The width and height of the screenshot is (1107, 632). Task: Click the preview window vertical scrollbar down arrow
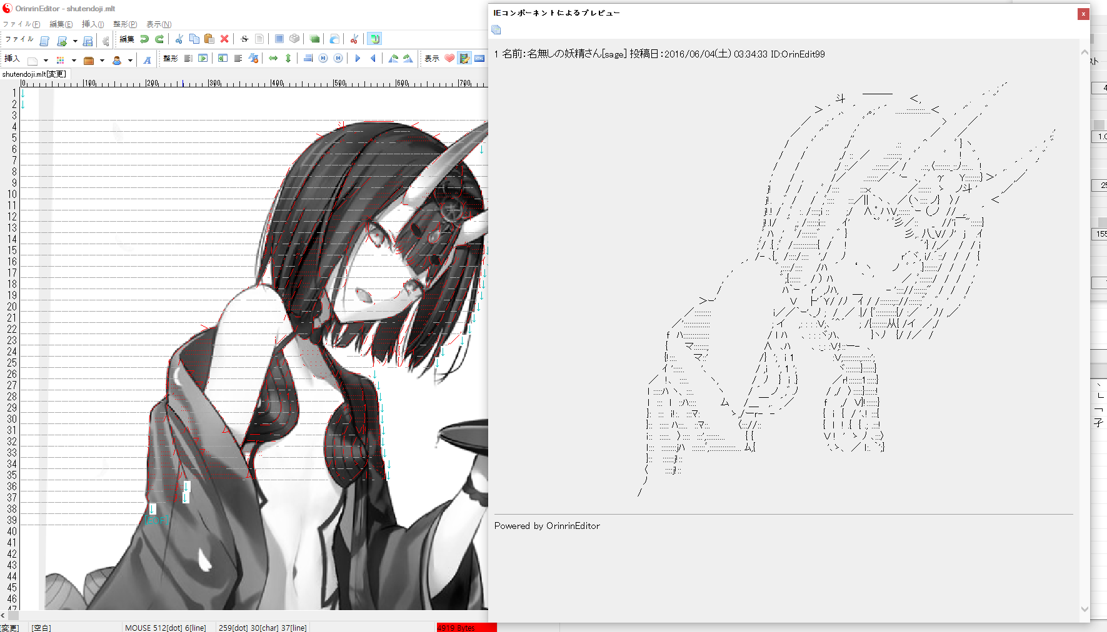(x=1084, y=609)
